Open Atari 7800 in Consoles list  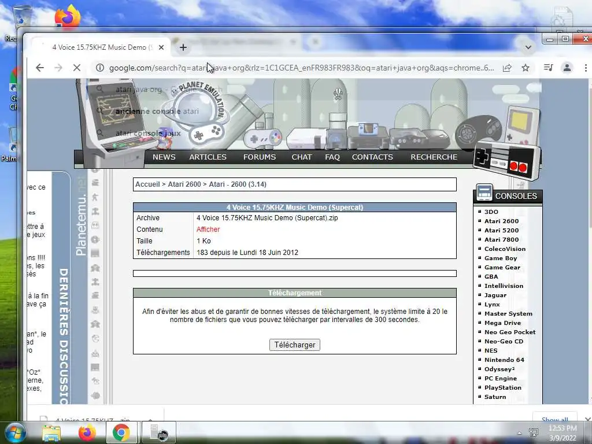(501, 240)
